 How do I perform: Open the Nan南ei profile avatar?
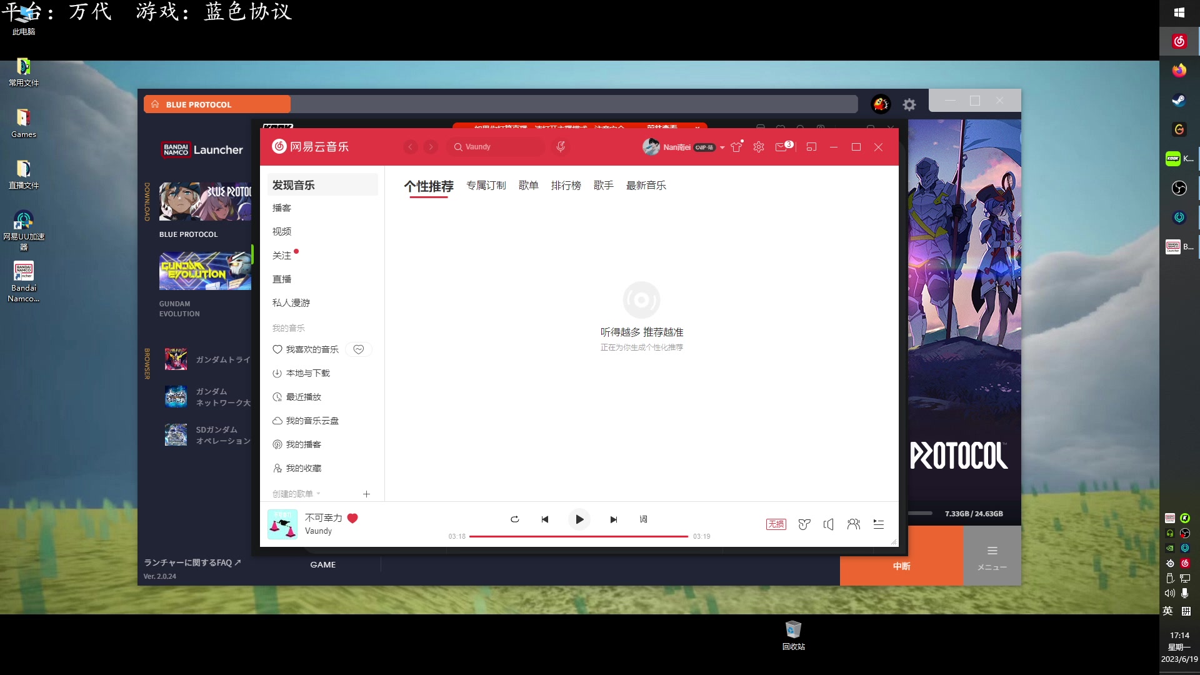coord(651,147)
